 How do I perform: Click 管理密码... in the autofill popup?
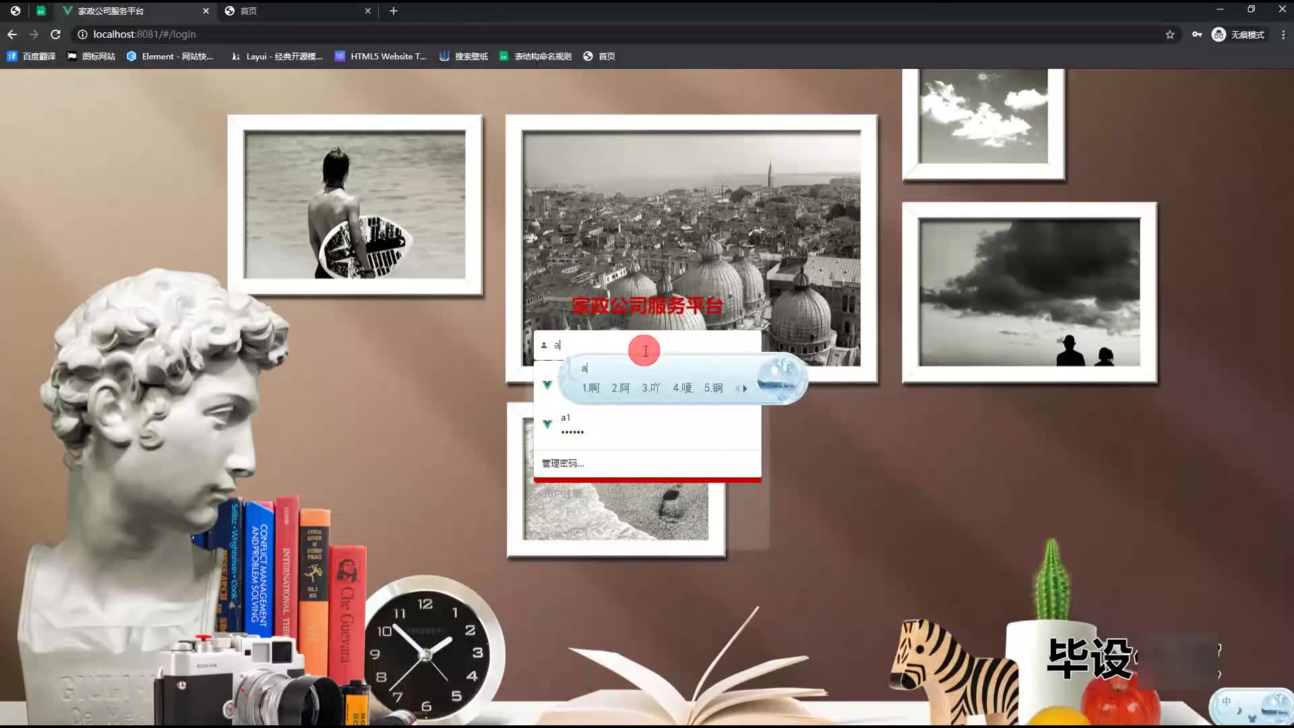coord(563,463)
